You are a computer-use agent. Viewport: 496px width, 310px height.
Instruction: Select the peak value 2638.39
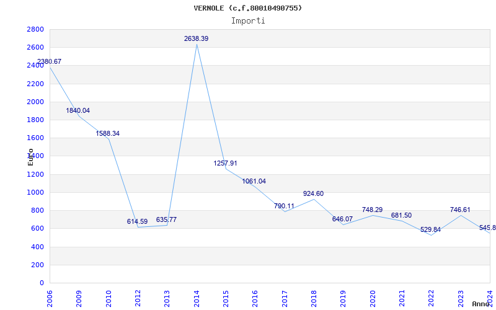(x=197, y=38)
